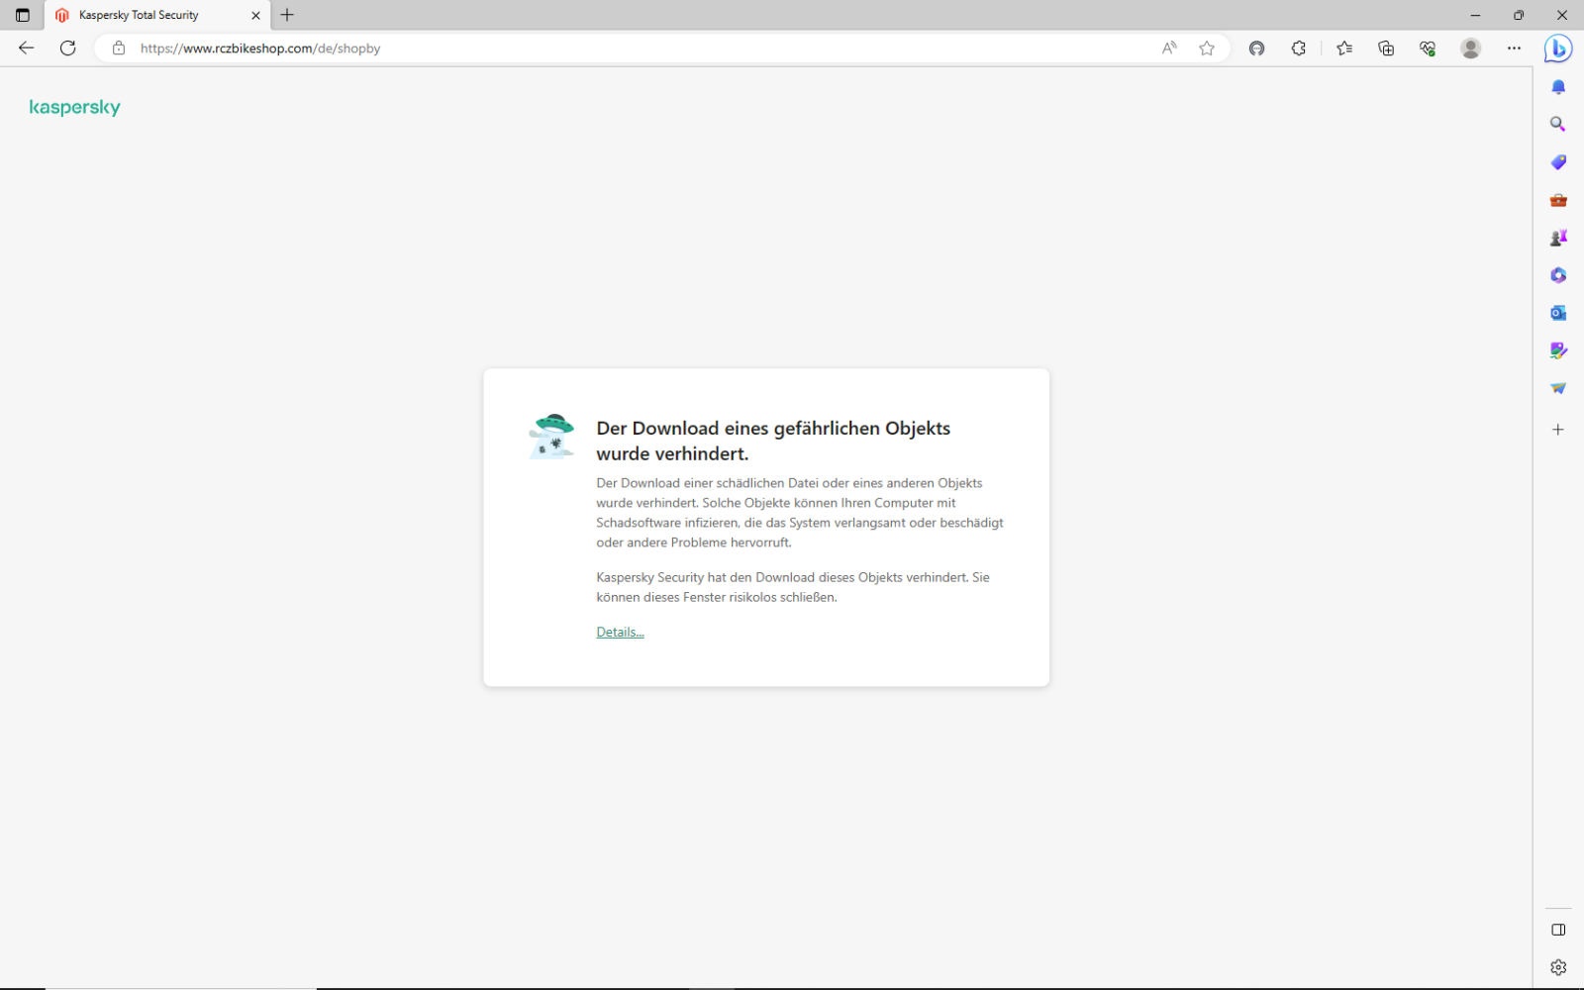Open the browser extensions menu
The image size is (1584, 990).
pyautogui.click(x=1298, y=48)
